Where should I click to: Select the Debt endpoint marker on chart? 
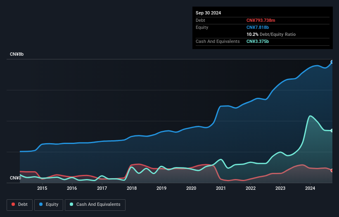[332, 170]
